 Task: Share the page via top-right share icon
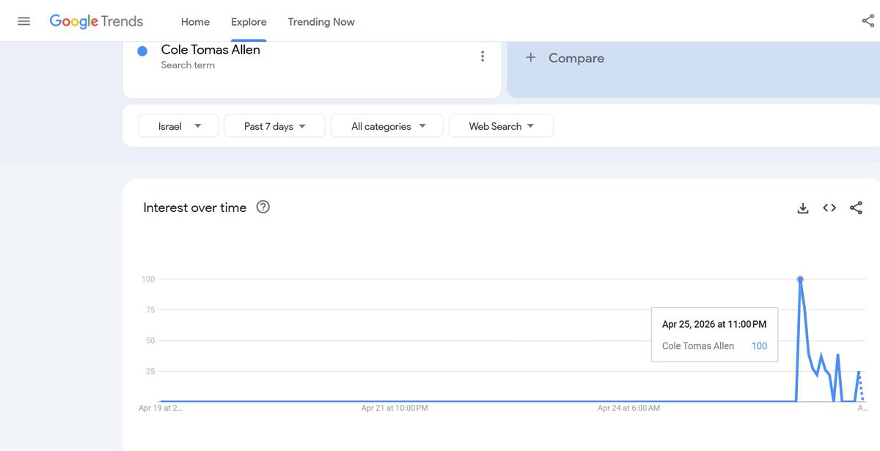(868, 21)
